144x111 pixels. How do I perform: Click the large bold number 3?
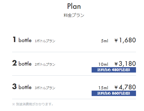[x=14, y=86]
